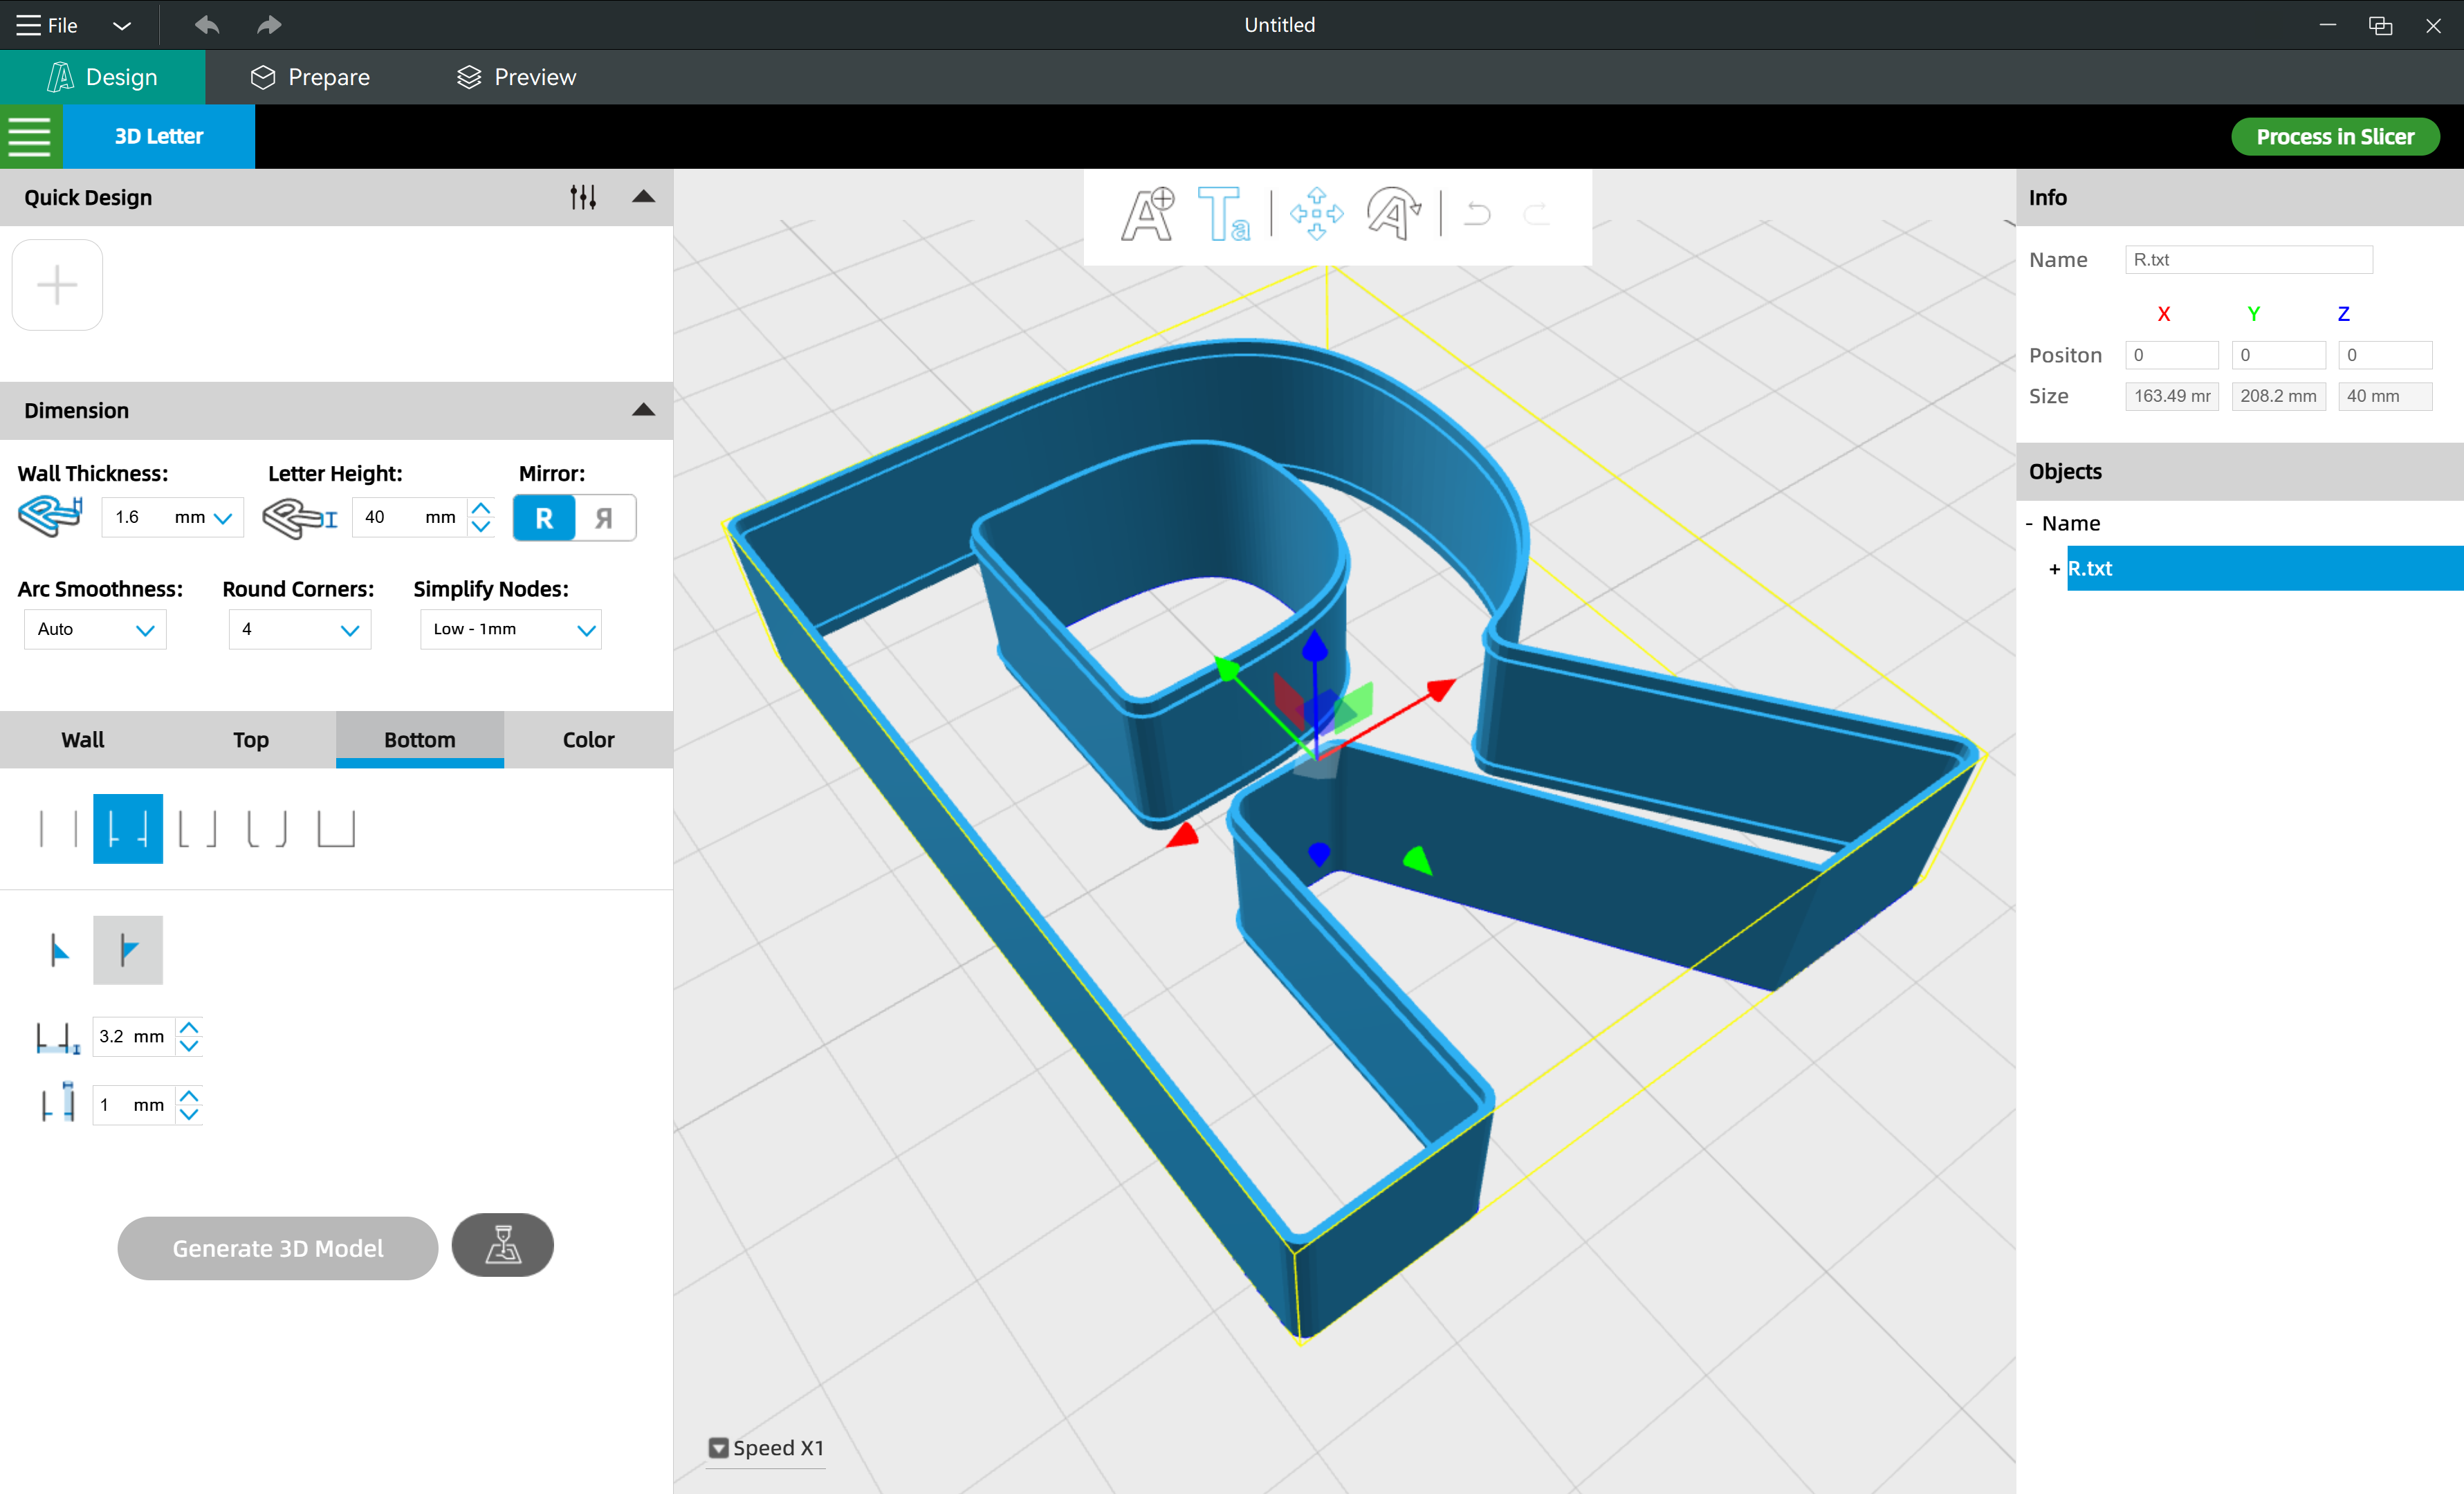
Task: Select the square corner bottom style
Action: tap(197, 829)
